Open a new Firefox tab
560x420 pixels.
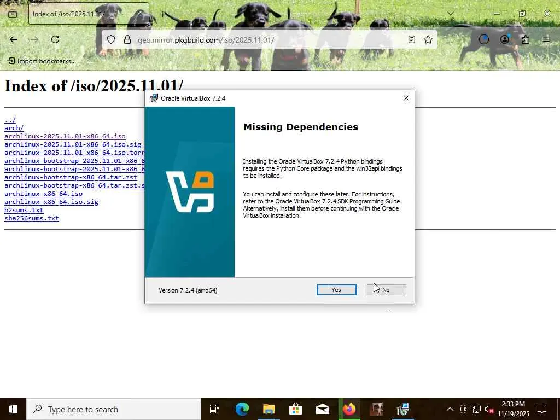pyautogui.click(x=162, y=14)
